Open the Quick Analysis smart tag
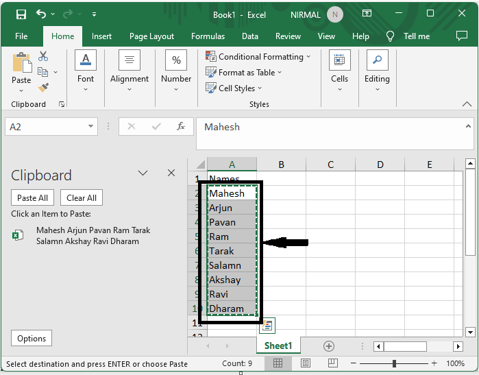479x375 pixels. coord(267,326)
